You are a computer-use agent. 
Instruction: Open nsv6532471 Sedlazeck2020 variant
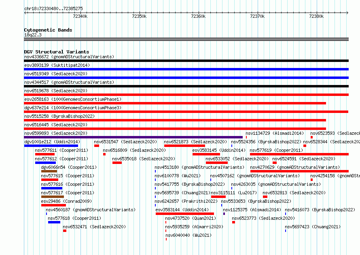coord(94,227)
